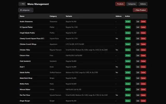Edit Mineral Water
Viewport: 166px width, 104px height.
pos(138,89)
